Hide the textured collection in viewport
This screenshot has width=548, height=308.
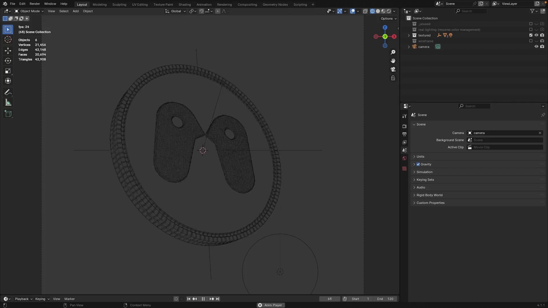(536, 35)
